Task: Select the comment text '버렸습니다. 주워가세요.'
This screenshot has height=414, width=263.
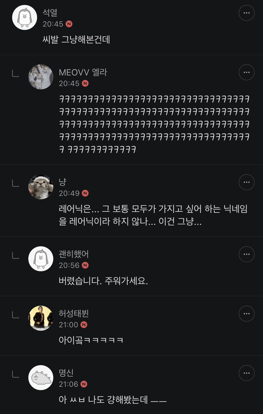Action: point(103,281)
